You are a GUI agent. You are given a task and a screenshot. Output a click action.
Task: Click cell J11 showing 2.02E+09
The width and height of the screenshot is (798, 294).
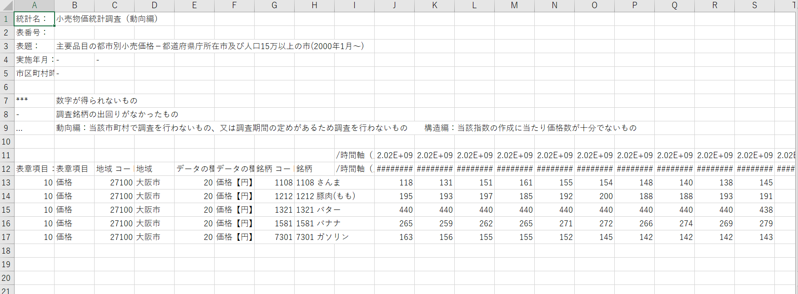pyautogui.click(x=395, y=155)
